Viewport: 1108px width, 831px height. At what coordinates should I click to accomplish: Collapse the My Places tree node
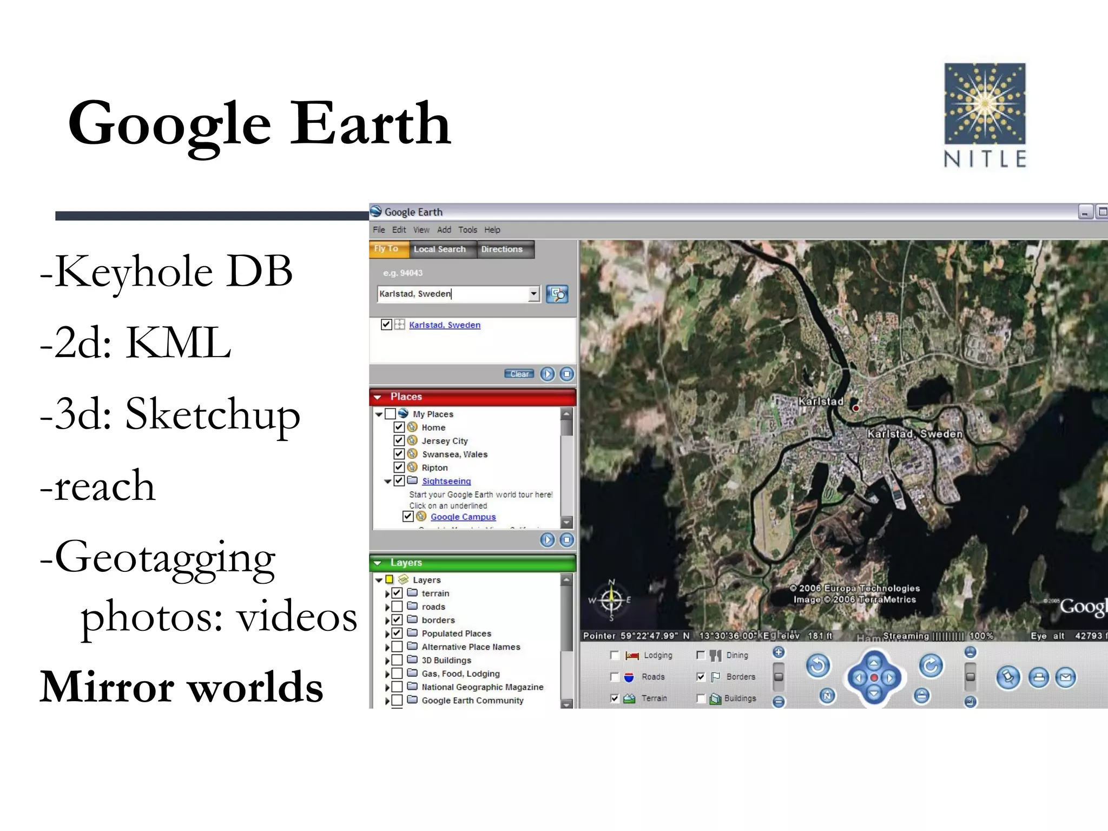[379, 414]
